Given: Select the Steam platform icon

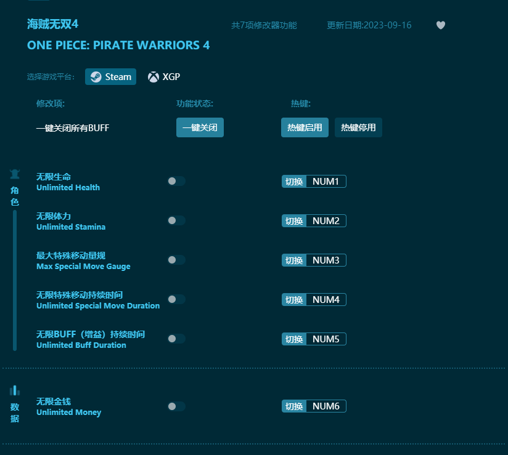Looking at the screenshot, I should [x=96, y=76].
